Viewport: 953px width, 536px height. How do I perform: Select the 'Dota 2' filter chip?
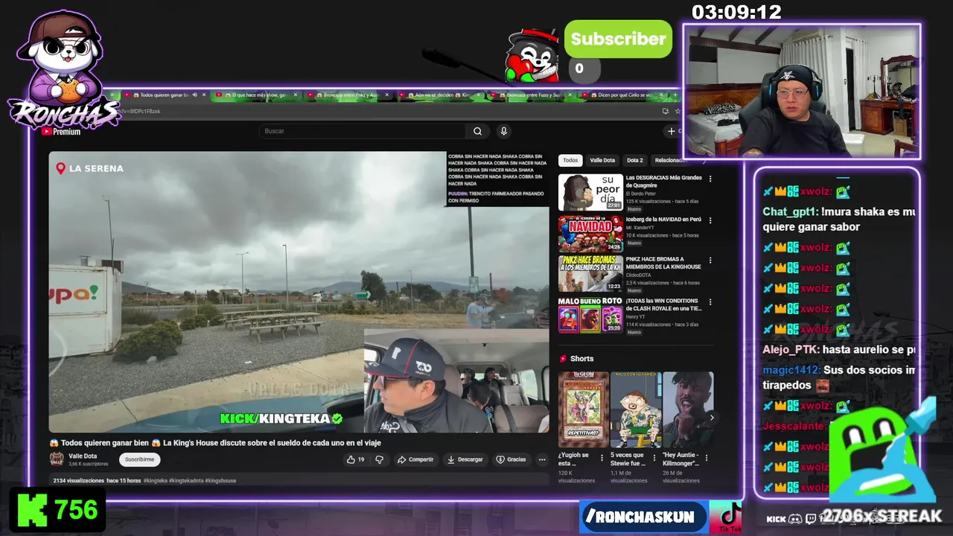click(635, 160)
